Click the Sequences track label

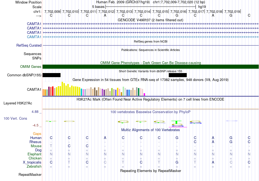pyautogui.click(x=32, y=54)
